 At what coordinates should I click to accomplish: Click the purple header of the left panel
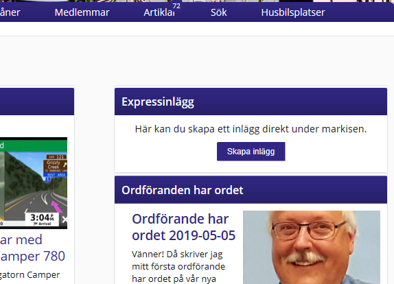(x=37, y=102)
